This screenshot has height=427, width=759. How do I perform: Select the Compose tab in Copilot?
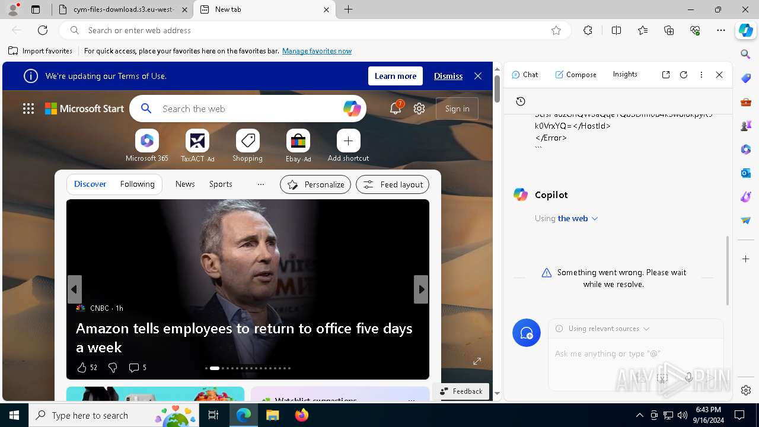tap(576, 75)
